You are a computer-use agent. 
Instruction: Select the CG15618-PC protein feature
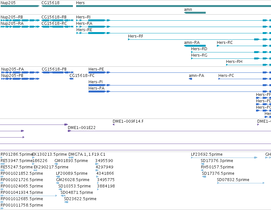point(82,76)
